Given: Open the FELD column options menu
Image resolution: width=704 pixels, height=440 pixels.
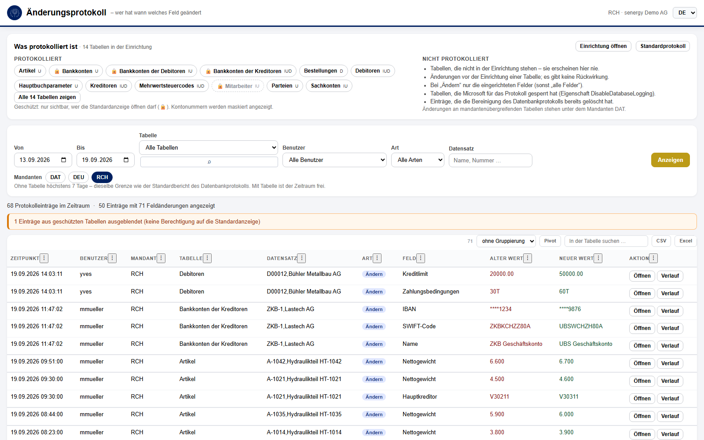Looking at the screenshot, I should point(421,258).
